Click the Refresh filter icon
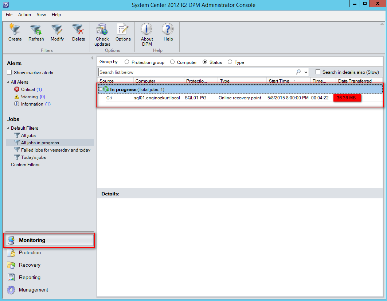Image resolution: width=387 pixels, height=301 pixels. [36, 30]
